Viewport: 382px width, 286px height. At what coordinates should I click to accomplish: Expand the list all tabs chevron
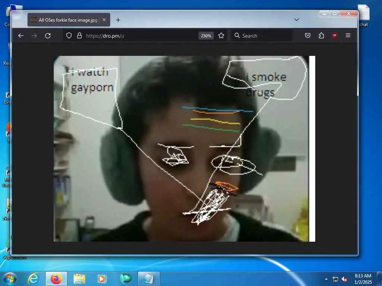(297, 20)
